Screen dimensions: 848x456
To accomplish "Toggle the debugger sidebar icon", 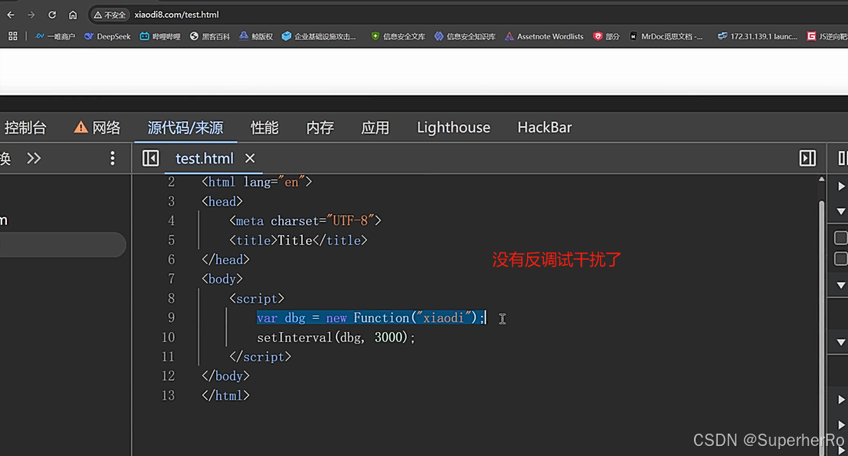I will pos(807,158).
